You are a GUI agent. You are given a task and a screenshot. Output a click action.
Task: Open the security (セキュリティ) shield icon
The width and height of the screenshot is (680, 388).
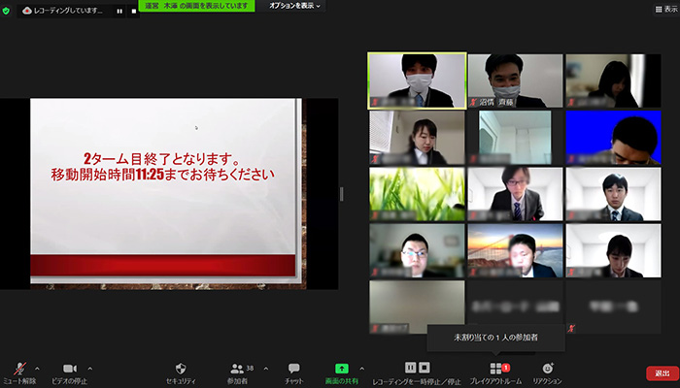pyautogui.click(x=180, y=370)
